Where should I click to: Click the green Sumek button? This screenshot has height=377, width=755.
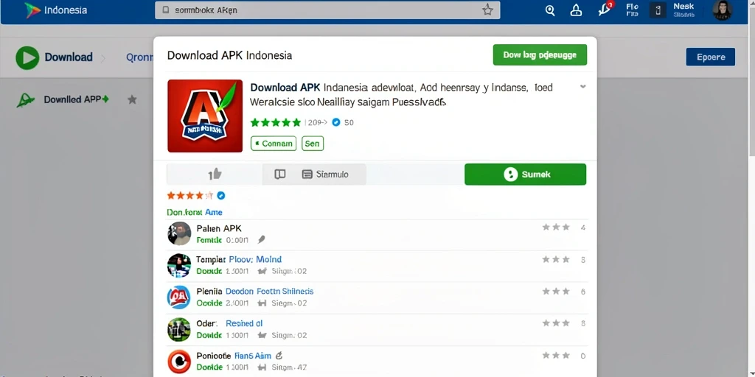click(x=525, y=174)
